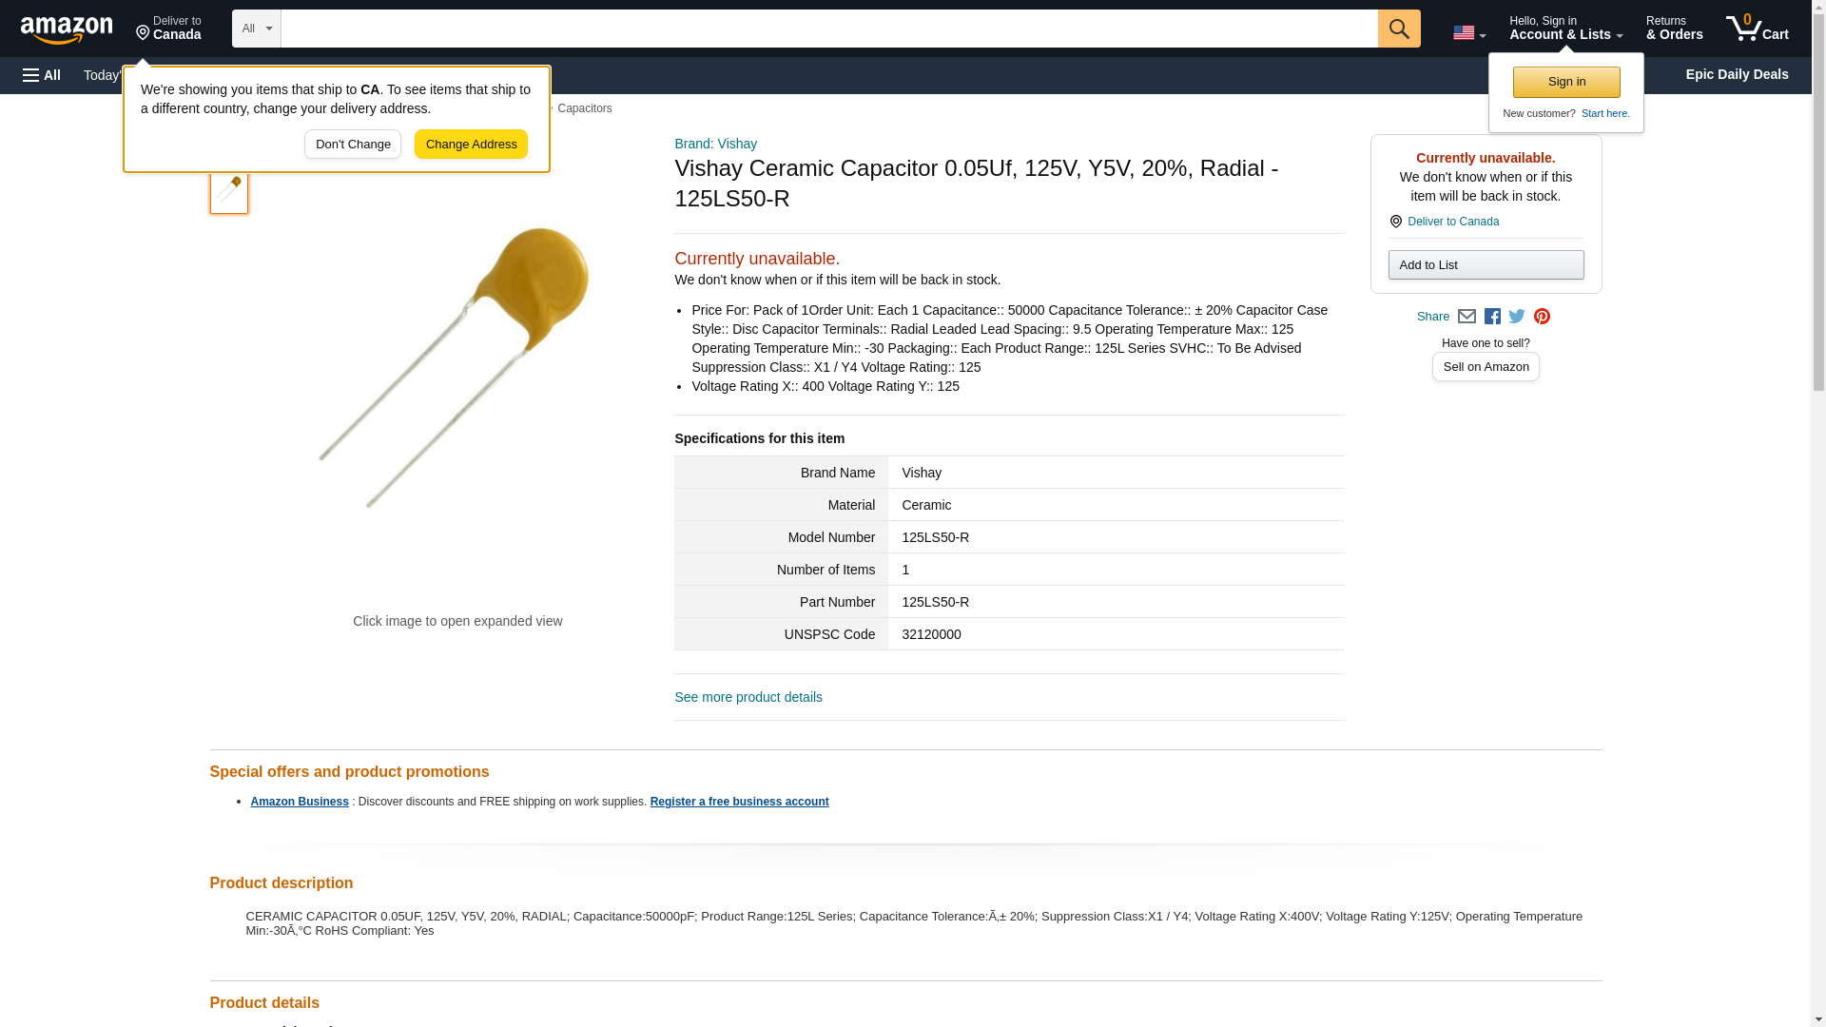Select the capacitor image thumbnail
Screen dimensions: 1826x1027
pos(229,191)
